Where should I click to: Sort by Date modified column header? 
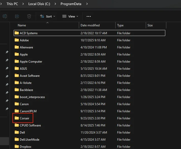[90, 25]
